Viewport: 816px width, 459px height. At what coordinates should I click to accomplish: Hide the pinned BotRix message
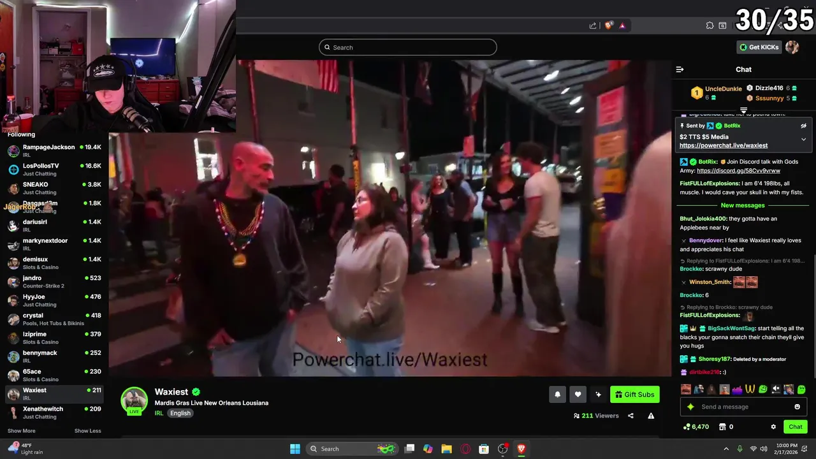(803, 126)
